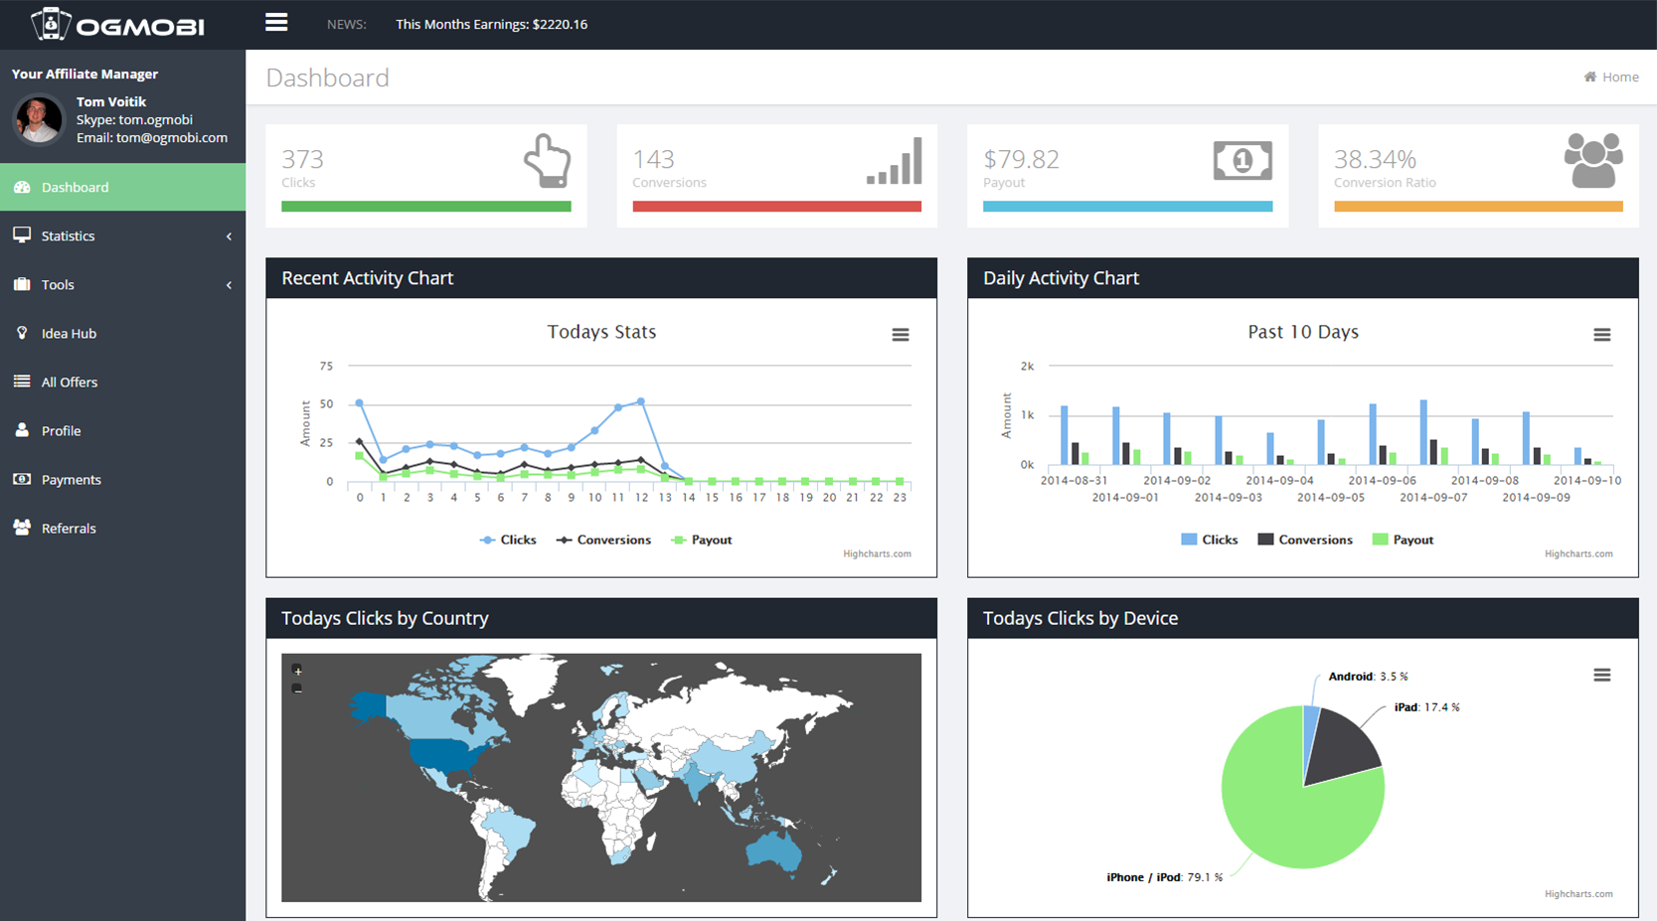
Task: Click the Home breadcrumb link
Action: click(1618, 77)
